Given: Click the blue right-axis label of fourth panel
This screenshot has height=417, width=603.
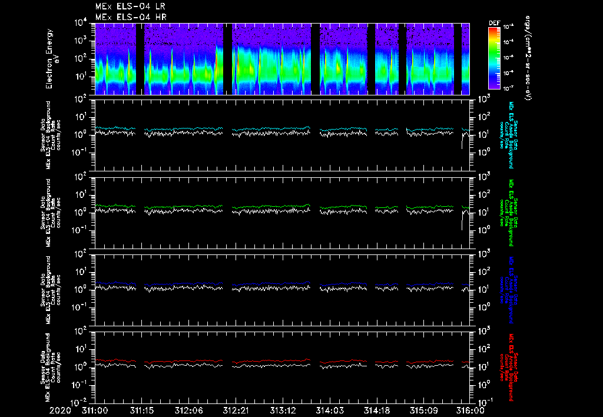Looking at the screenshot, I should point(508,290).
